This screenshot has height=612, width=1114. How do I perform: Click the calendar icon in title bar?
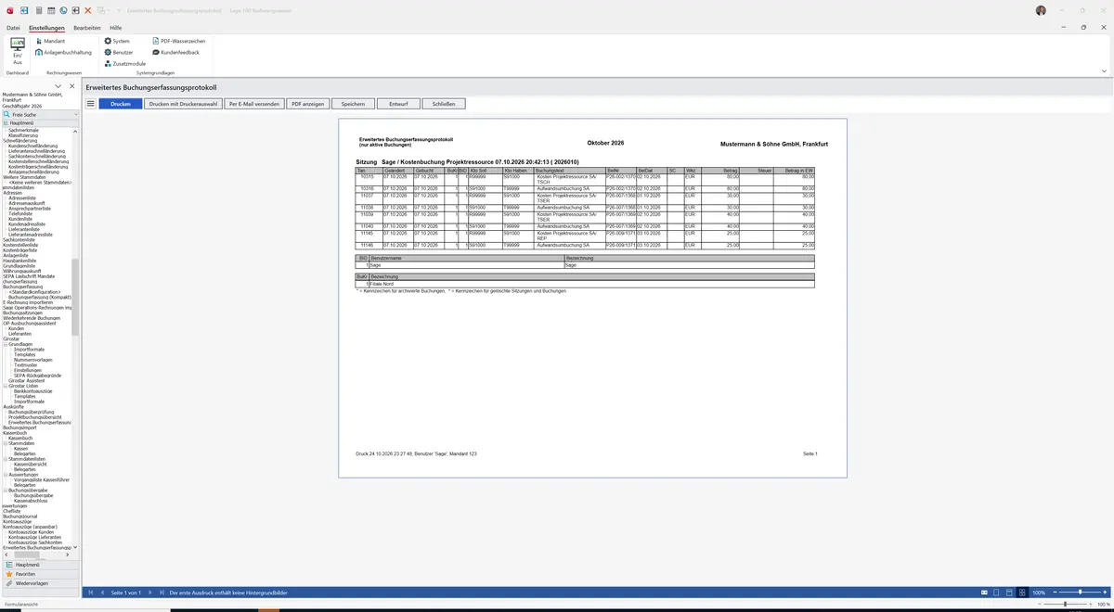point(50,10)
